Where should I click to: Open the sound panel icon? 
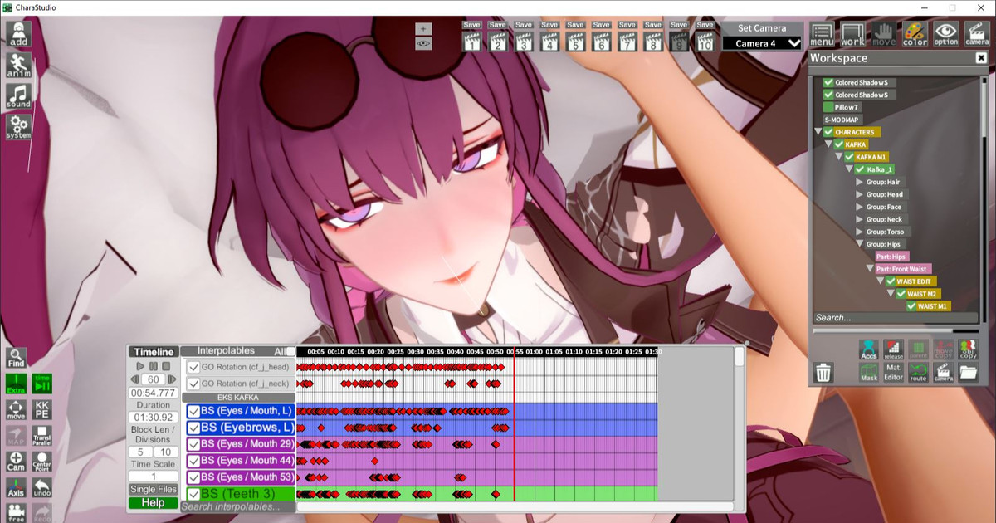point(18,96)
